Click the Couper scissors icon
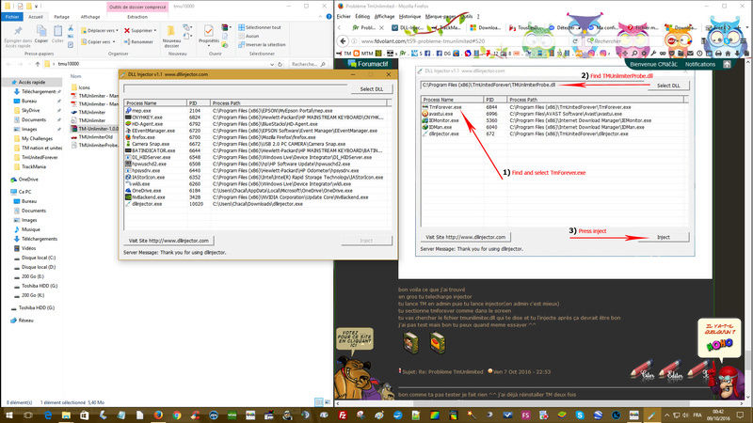Image resolution: width=753 pixels, height=423 pixels. click(x=71, y=28)
